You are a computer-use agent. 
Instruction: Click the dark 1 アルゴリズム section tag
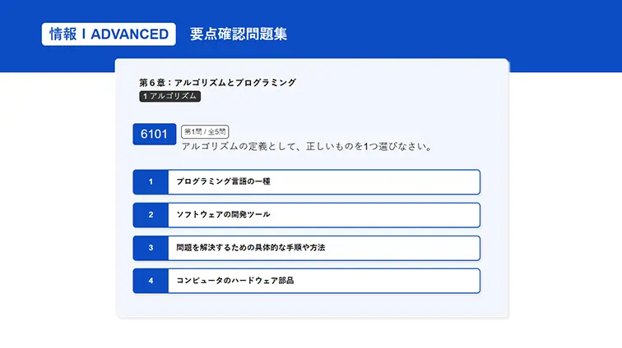(170, 96)
